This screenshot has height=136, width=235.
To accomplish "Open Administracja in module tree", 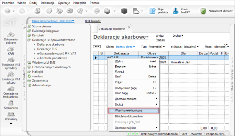I will [x=41, y=85].
